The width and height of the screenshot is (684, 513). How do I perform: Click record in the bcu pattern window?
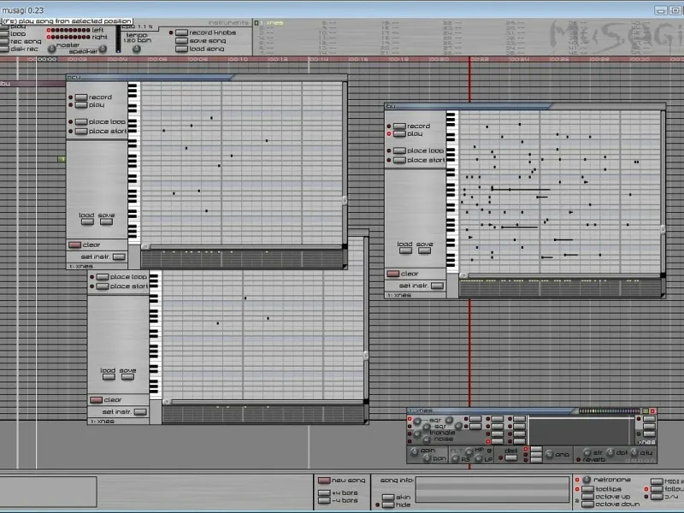(81, 97)
